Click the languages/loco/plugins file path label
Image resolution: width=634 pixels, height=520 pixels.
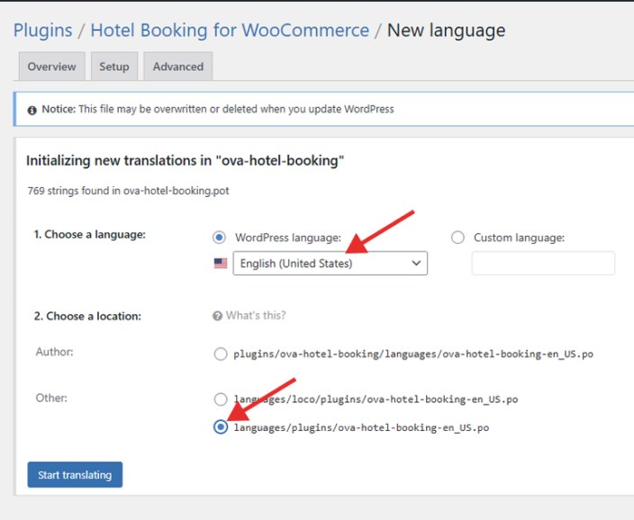pos(376,399)
